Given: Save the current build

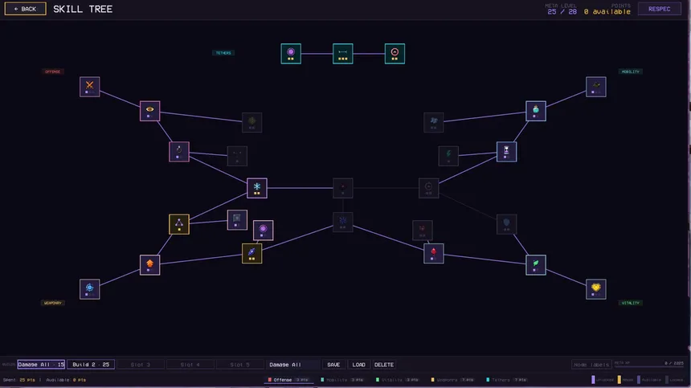Looking at the screenshot, I should pos(333,365).
